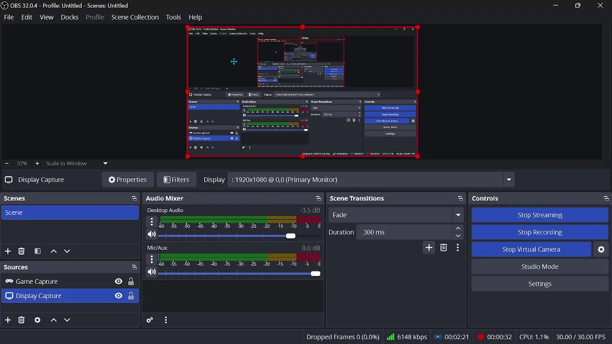This screenshot has height=344, width=612.
Task: Open Desktop Audio options three-dot menu
Action: tap(152, 222)
